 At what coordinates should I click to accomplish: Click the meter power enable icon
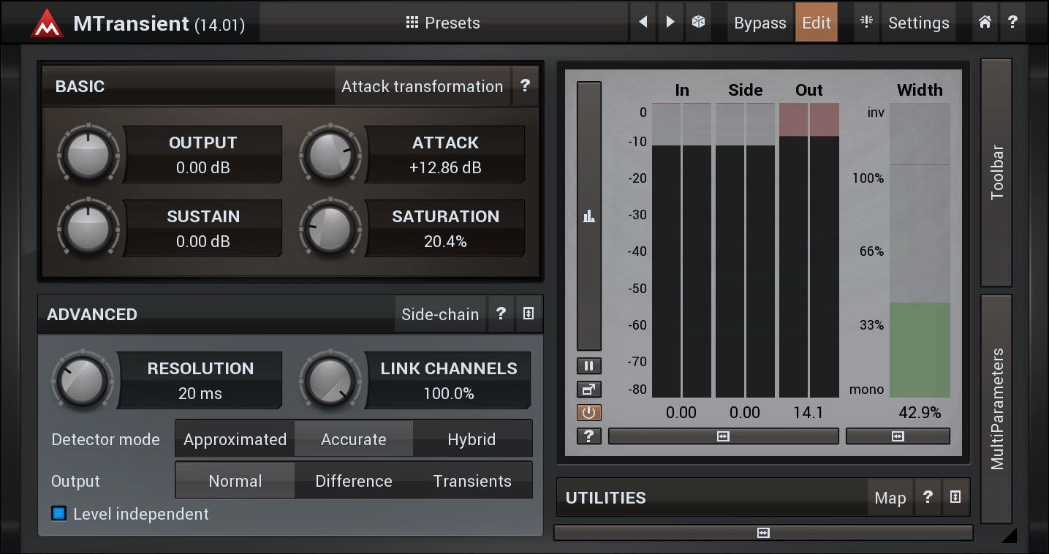point(588,413)
